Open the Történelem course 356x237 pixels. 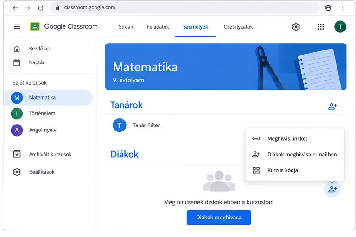pos(42,113)
